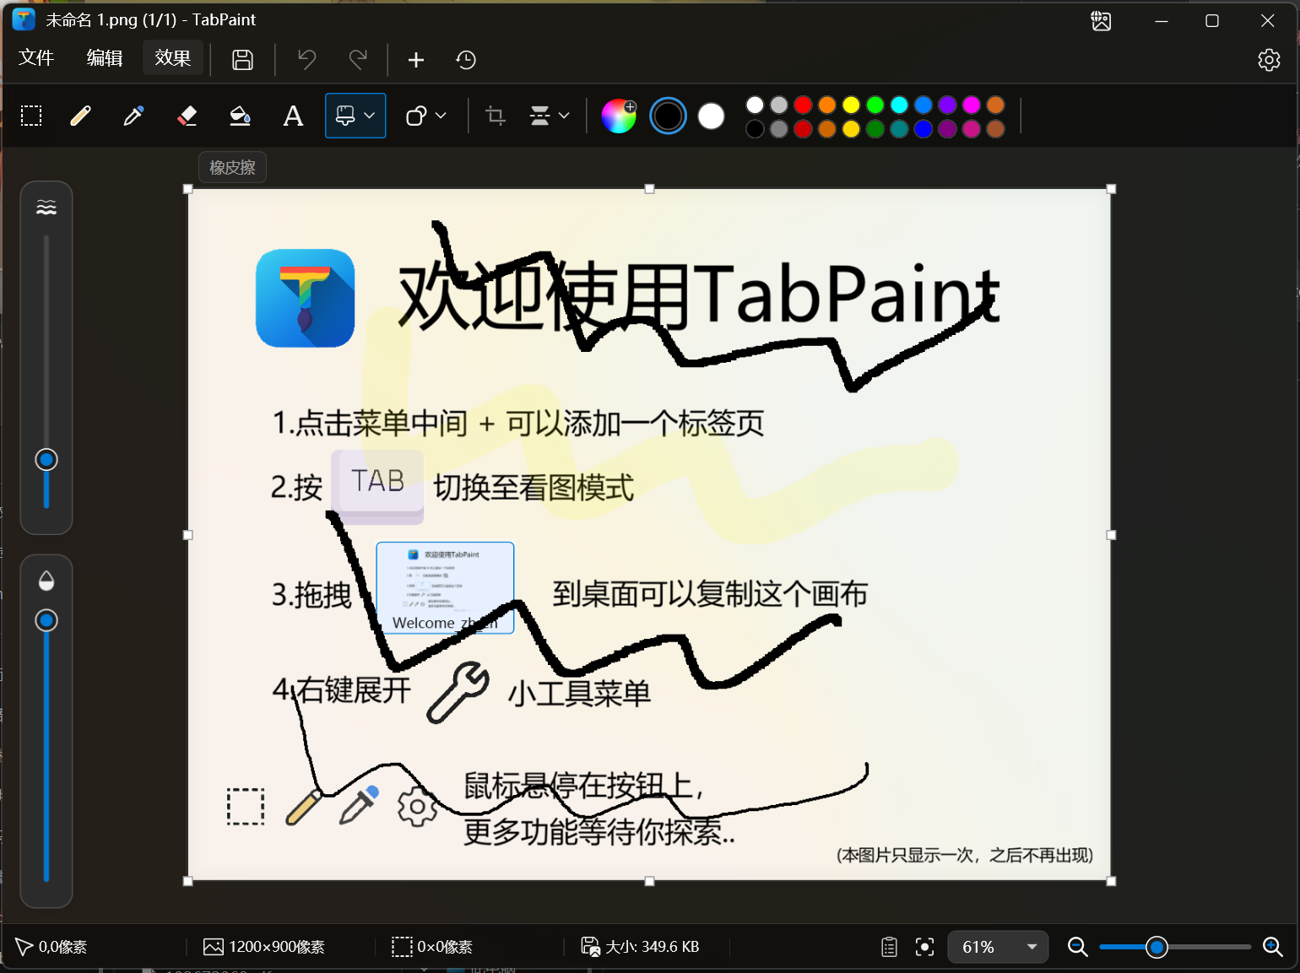1300x973 pixels.
Task: Expand the Brush tool options dropdown
Action: pos(368,116)
